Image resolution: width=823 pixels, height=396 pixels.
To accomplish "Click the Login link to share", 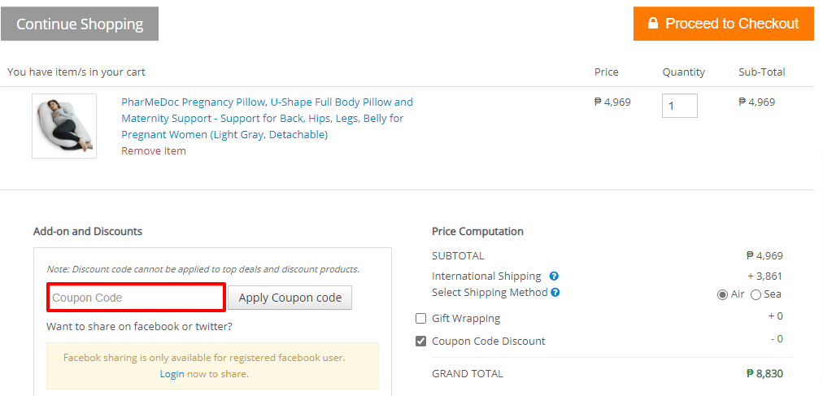I will 172,374.
